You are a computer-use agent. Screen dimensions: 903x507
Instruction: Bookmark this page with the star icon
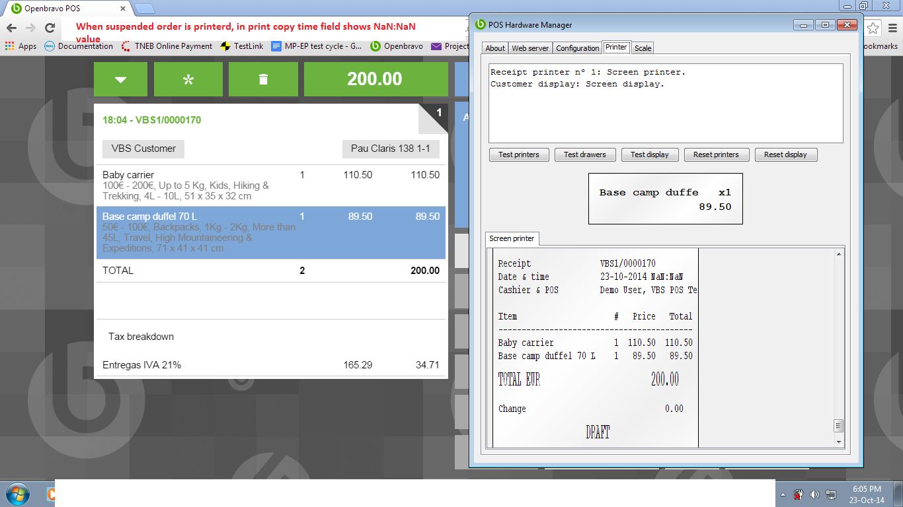[x=873, y=28]
